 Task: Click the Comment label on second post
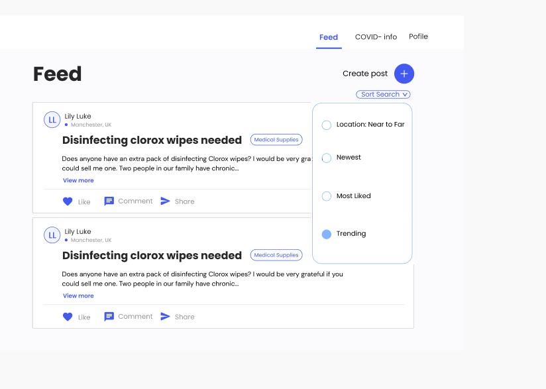coord(135,316)
